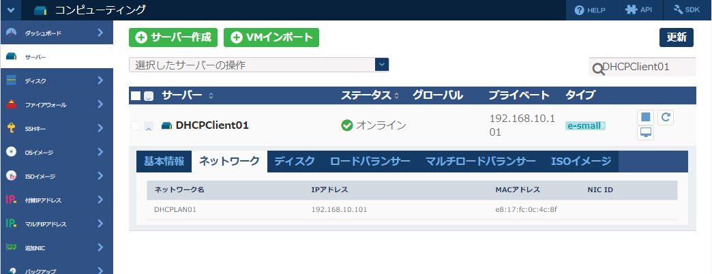This screenshot has height=274, width=712.
Task: Open the 選択したサーバーの操作 dropdown
Action: (x=259, y=65)
